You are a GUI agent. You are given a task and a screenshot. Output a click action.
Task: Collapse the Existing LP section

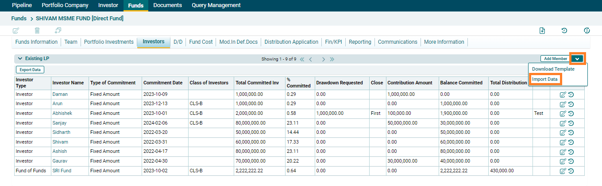(x=20, y=58)
